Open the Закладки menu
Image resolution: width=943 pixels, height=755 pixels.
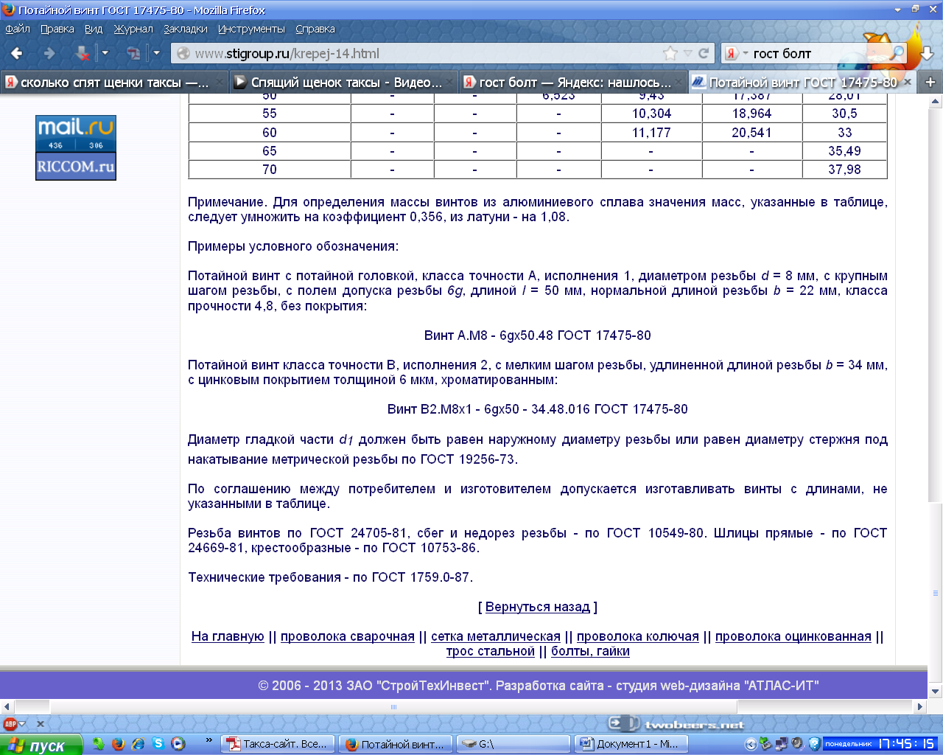[186, 29]
